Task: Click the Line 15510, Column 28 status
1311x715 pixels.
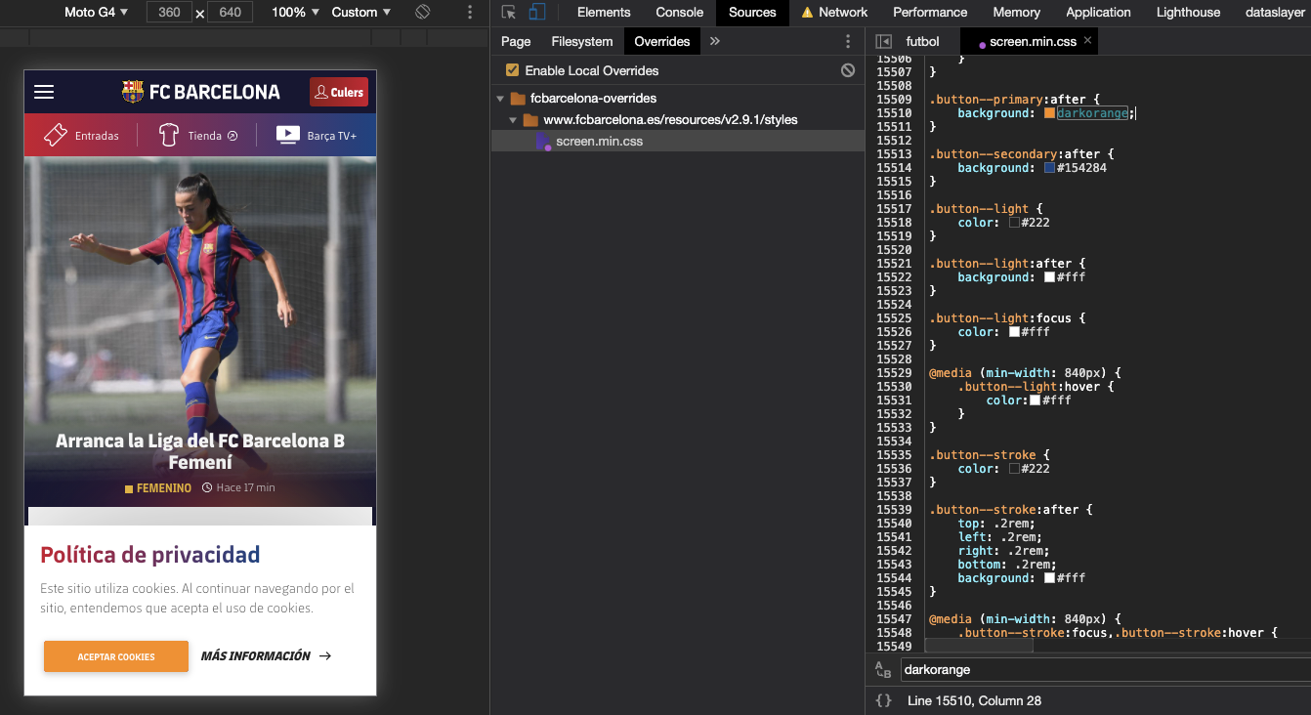Action: [x=974, y=700]
